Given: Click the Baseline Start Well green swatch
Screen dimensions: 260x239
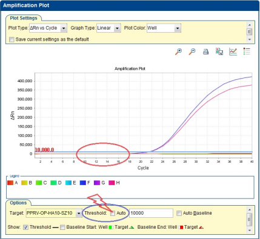Looking at the screenshot, I should click(111, 228).
